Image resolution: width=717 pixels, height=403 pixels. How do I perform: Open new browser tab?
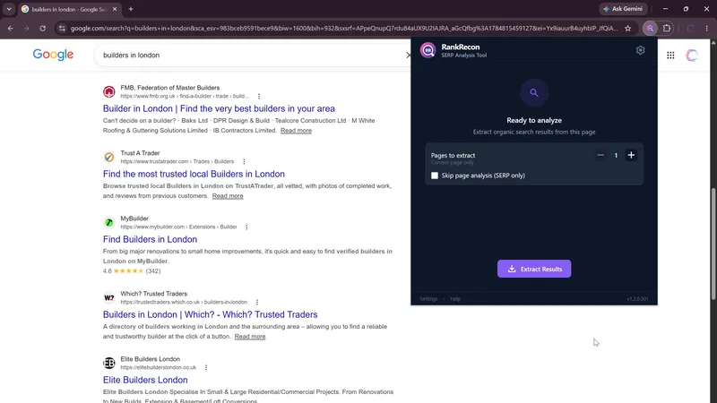coord(131,9)
